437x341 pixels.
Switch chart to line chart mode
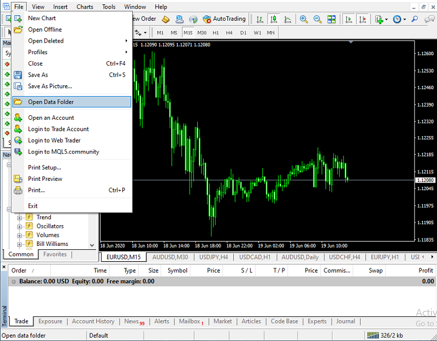(288, 19)
